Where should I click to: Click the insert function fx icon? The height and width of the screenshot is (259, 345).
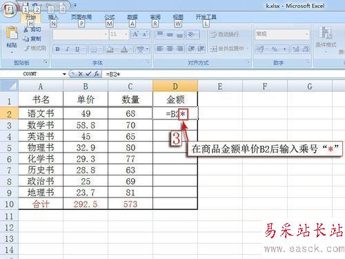[97, 74]
